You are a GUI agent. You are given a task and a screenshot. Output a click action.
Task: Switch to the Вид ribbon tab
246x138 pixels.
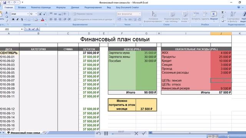pos(109,7)
